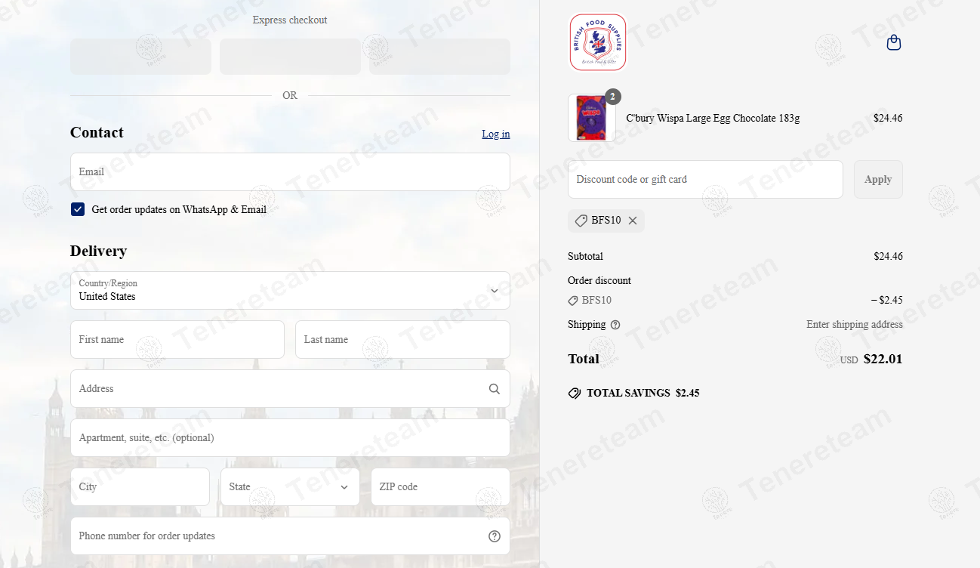Follow the Log in link

[496, 134]
